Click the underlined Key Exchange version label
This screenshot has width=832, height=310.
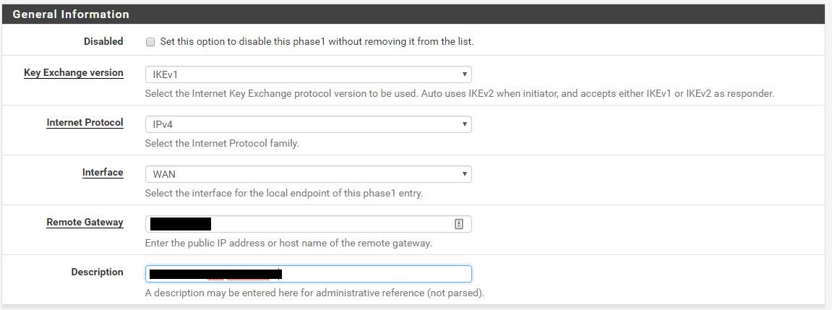pos(74,73)
